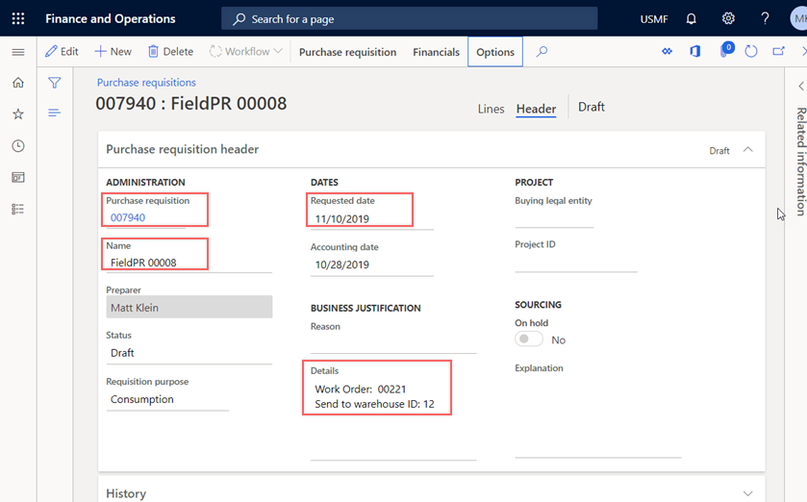Open the Financials menu tab

tap(436, 52)
